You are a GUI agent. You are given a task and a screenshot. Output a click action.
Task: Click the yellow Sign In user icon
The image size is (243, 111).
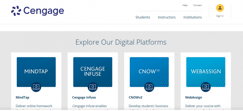tap(220, 8)
